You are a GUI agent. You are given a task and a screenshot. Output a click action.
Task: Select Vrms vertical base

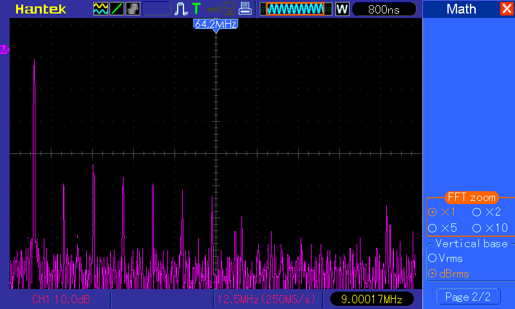pyautogui.click(x=445, y=258)
